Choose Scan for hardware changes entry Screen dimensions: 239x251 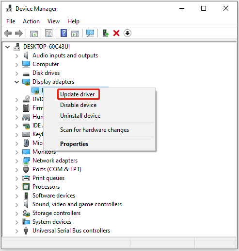[x=95, y=130]
